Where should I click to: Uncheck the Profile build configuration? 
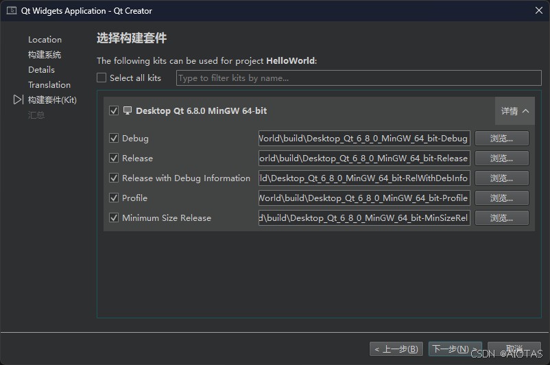tap(114, 198)
